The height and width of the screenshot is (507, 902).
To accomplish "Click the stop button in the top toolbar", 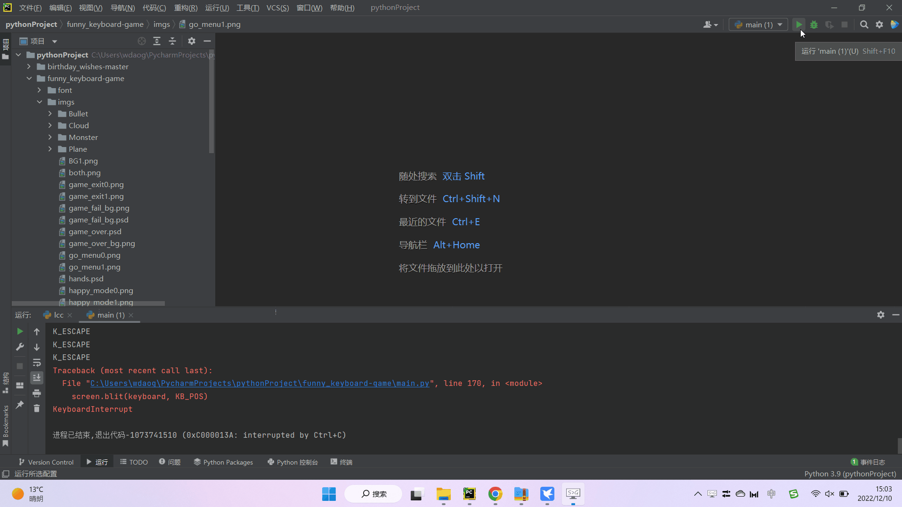I will [845, 25].
